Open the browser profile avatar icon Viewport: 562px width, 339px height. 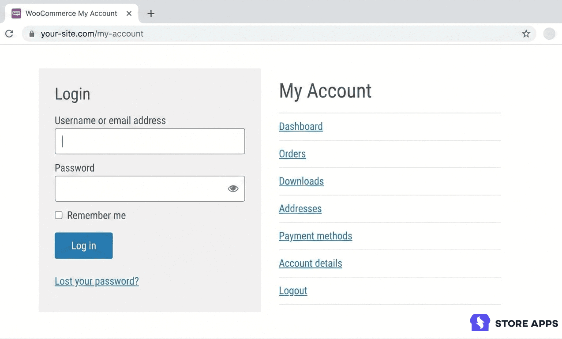point(549,34)
